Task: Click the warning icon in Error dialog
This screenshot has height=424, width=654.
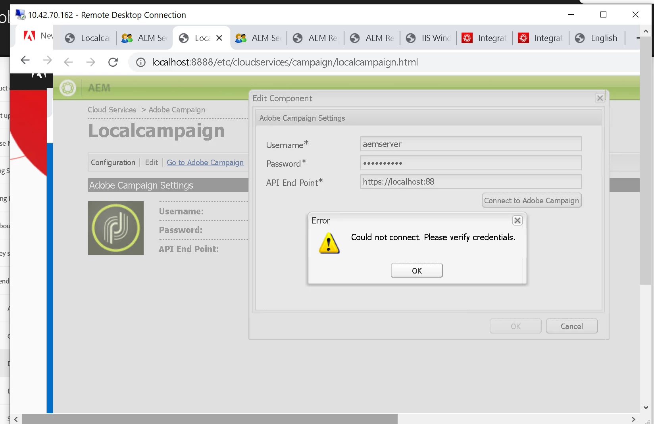Action: [x=329, y=243]
